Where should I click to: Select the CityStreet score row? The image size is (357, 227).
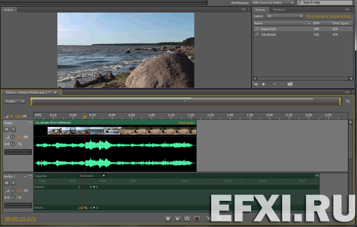pos(303,34)
